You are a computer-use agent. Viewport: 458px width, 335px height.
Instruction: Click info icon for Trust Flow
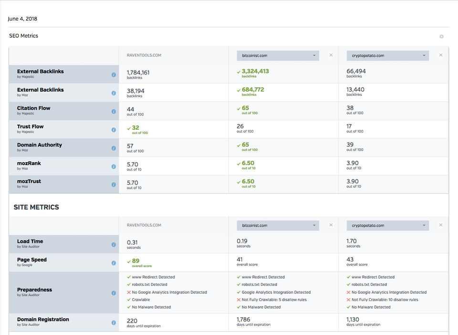pyautogui.click(x=114, y=130)
